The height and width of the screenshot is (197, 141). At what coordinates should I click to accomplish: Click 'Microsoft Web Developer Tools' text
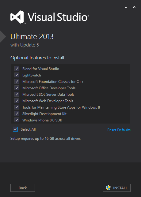pos(48,101)
